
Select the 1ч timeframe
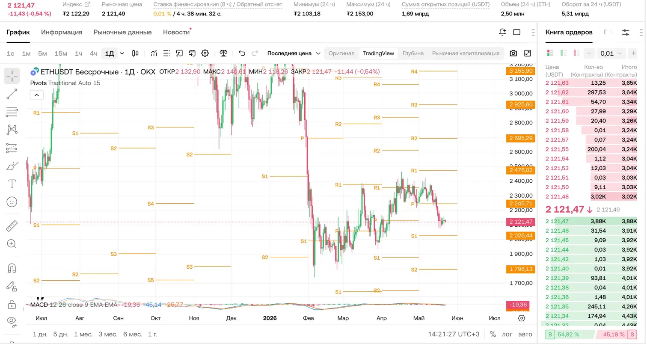click(x=79, y=53)
